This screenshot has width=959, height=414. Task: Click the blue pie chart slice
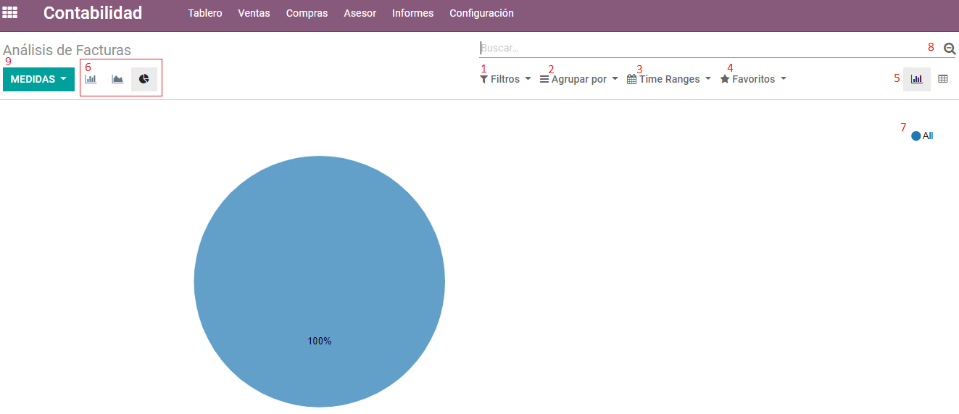pyautogui.click(x=320, y=281)
